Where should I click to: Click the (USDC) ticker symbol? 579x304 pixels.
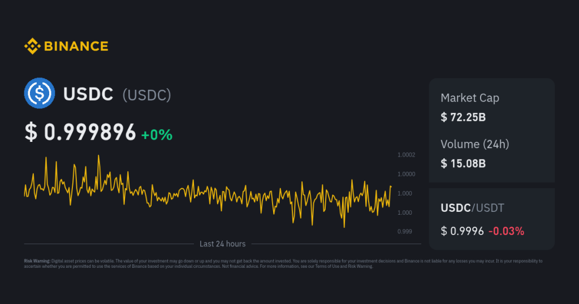146,95
